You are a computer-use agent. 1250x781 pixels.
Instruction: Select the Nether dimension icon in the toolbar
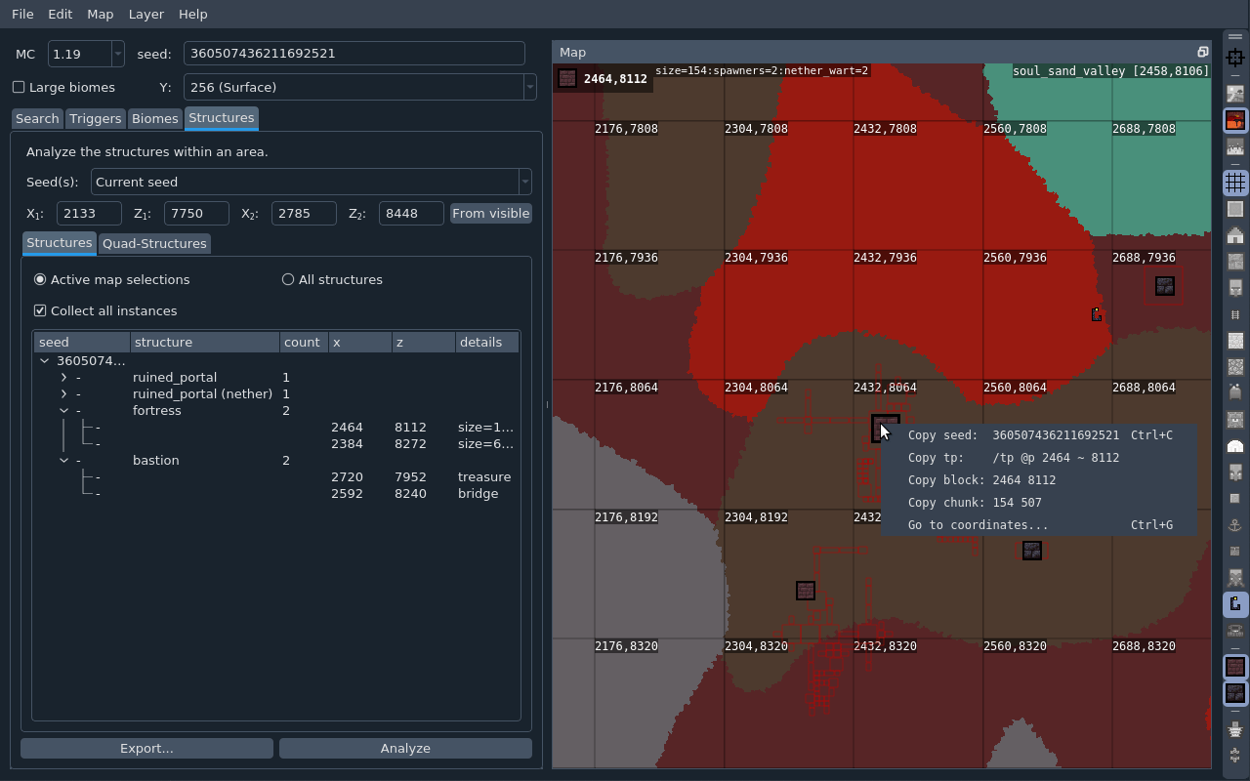coord(1235,121)
